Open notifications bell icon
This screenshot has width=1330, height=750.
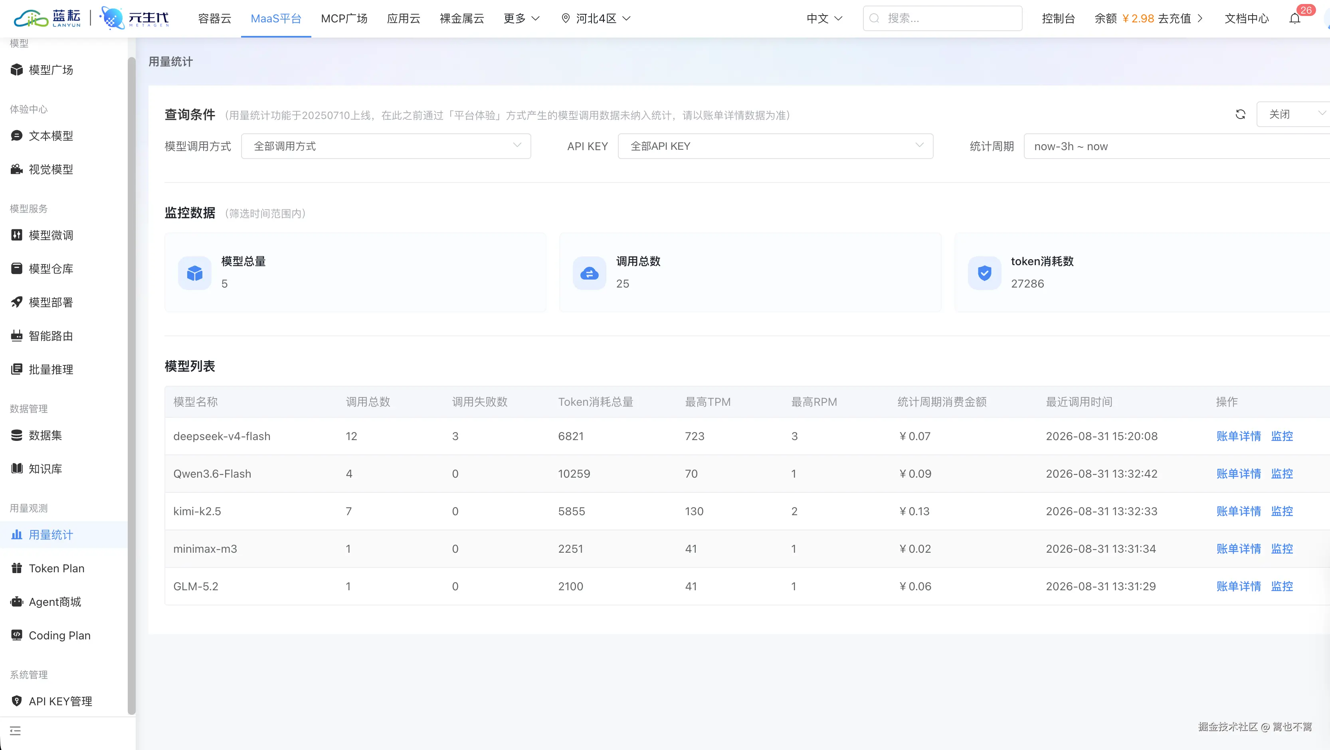point(1294,19)
